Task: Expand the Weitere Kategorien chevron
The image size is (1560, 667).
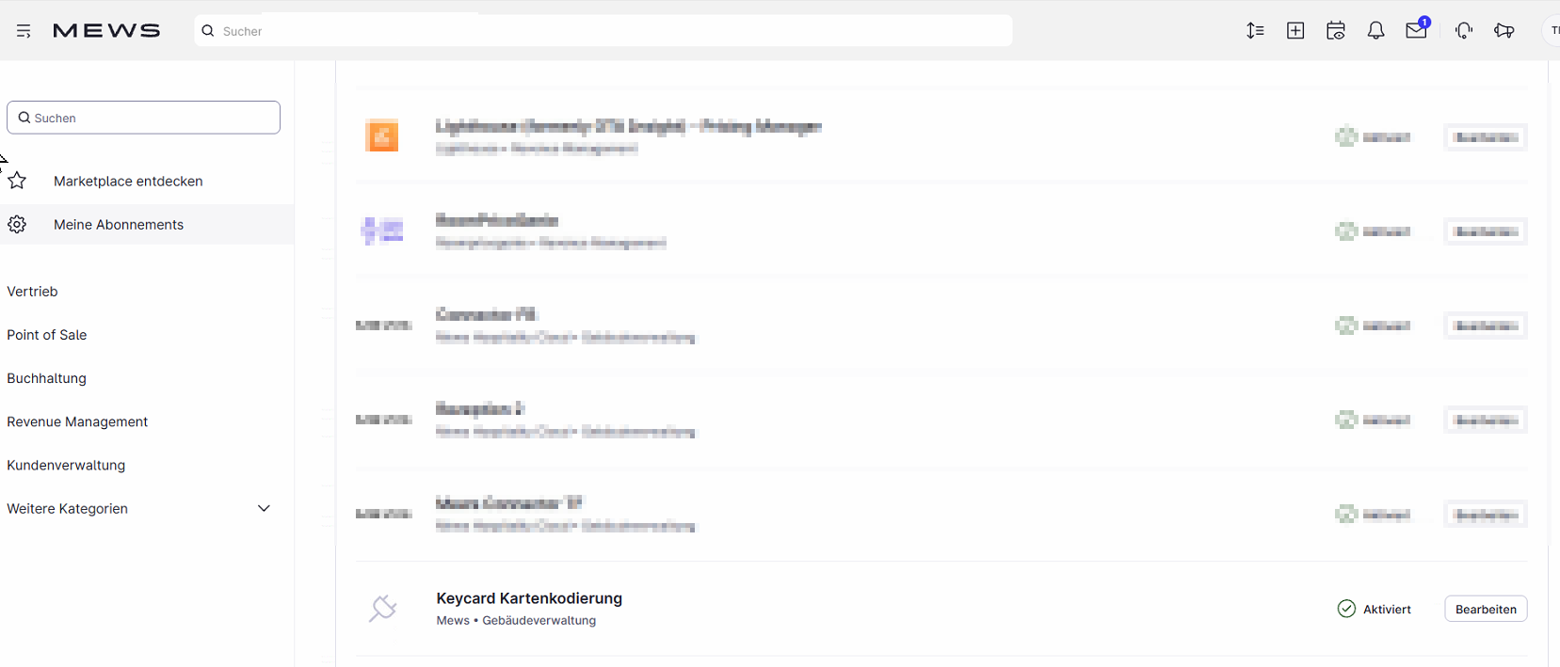Action: pos(264,508)
